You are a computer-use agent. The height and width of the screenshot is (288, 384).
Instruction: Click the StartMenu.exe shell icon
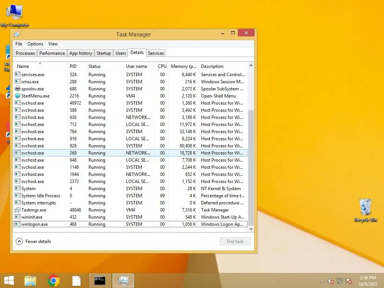click(17, 96)
